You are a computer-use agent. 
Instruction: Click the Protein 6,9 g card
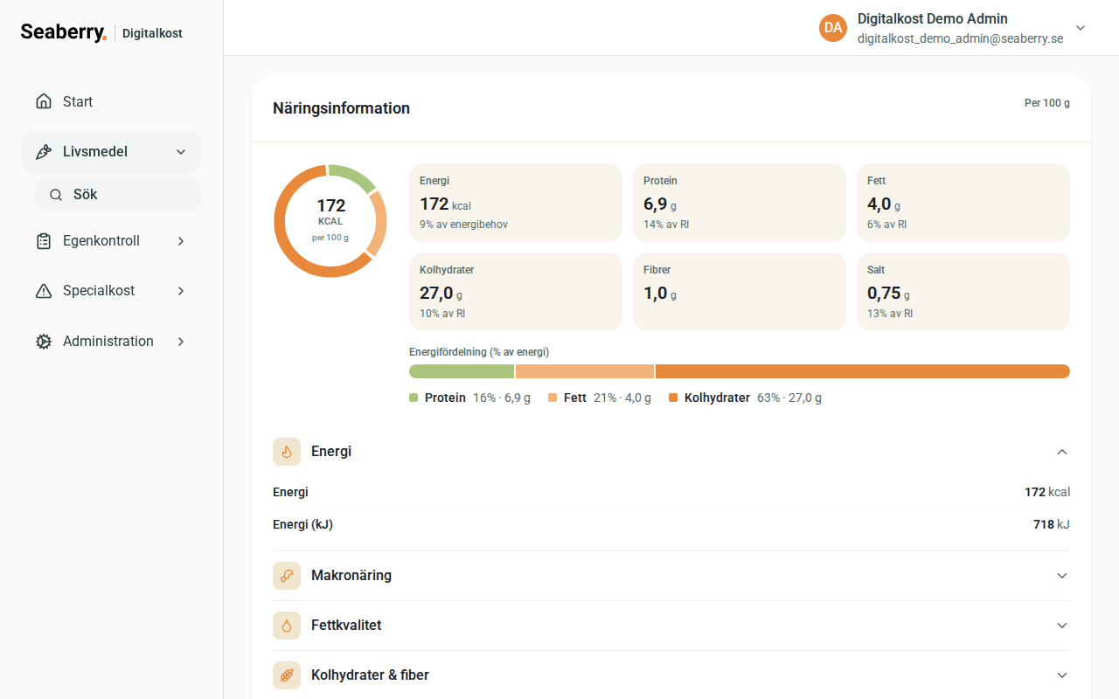(740, 203)
